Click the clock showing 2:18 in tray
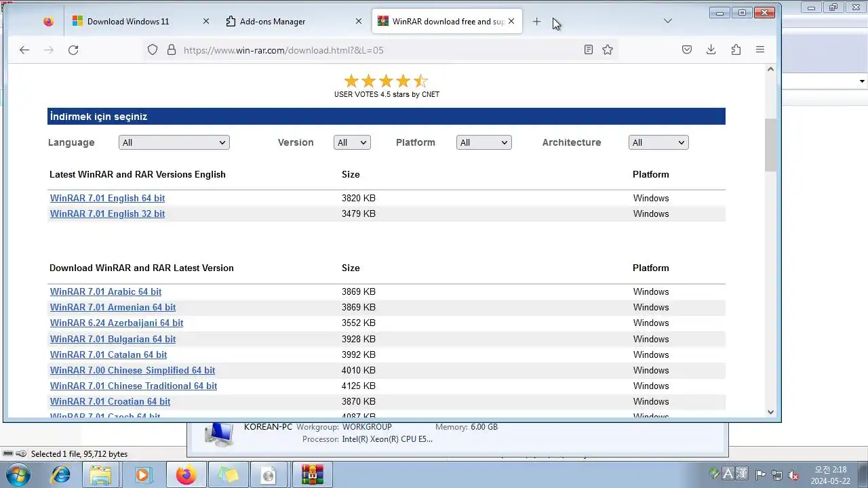The image size is (868, 488). click(x=831, y=474)
